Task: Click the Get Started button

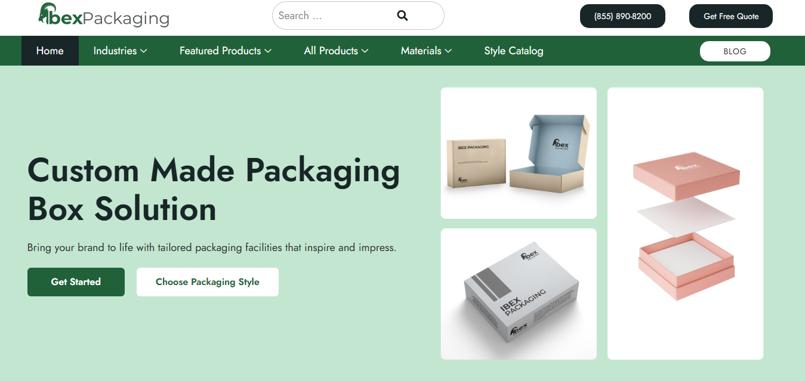Action: point(76,282)
